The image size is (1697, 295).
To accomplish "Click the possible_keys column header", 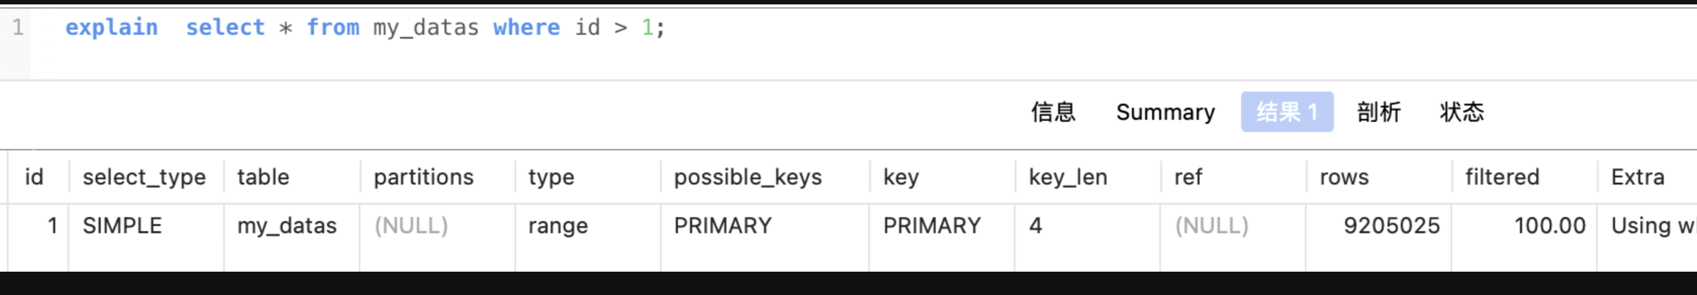I will tap(747, 177).
